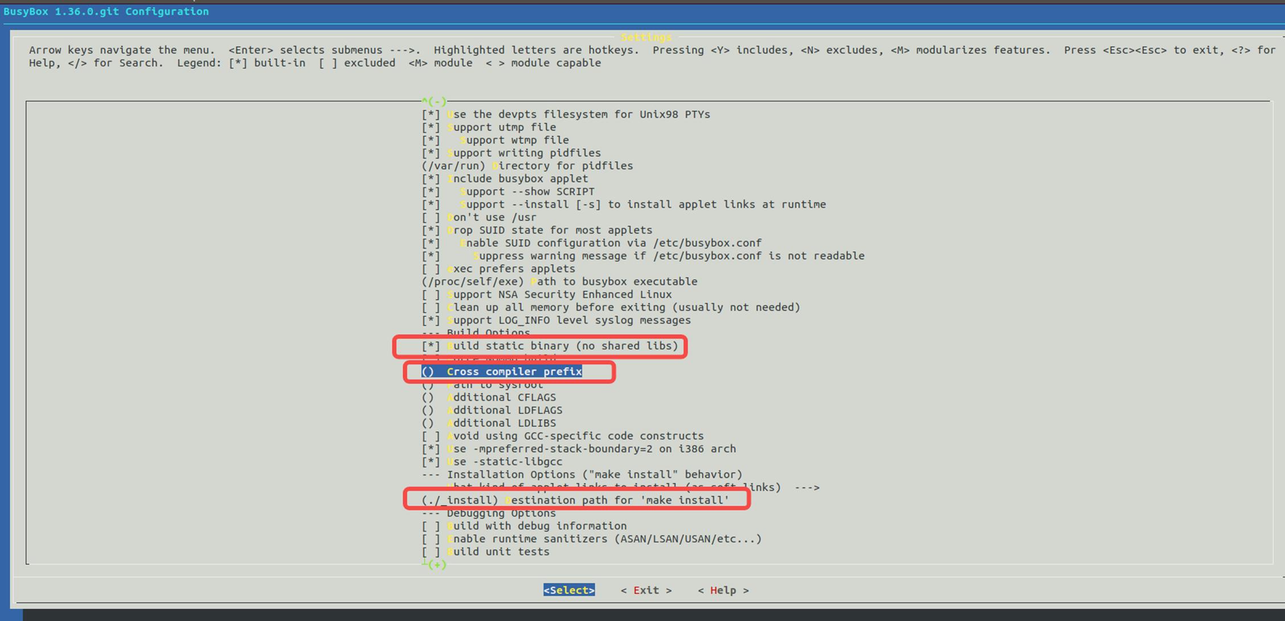Image resolution: width=1285 pixels, height=621 pixels.
Task: Select Destination path for 'make install' entry
Action: pos(575,500)
